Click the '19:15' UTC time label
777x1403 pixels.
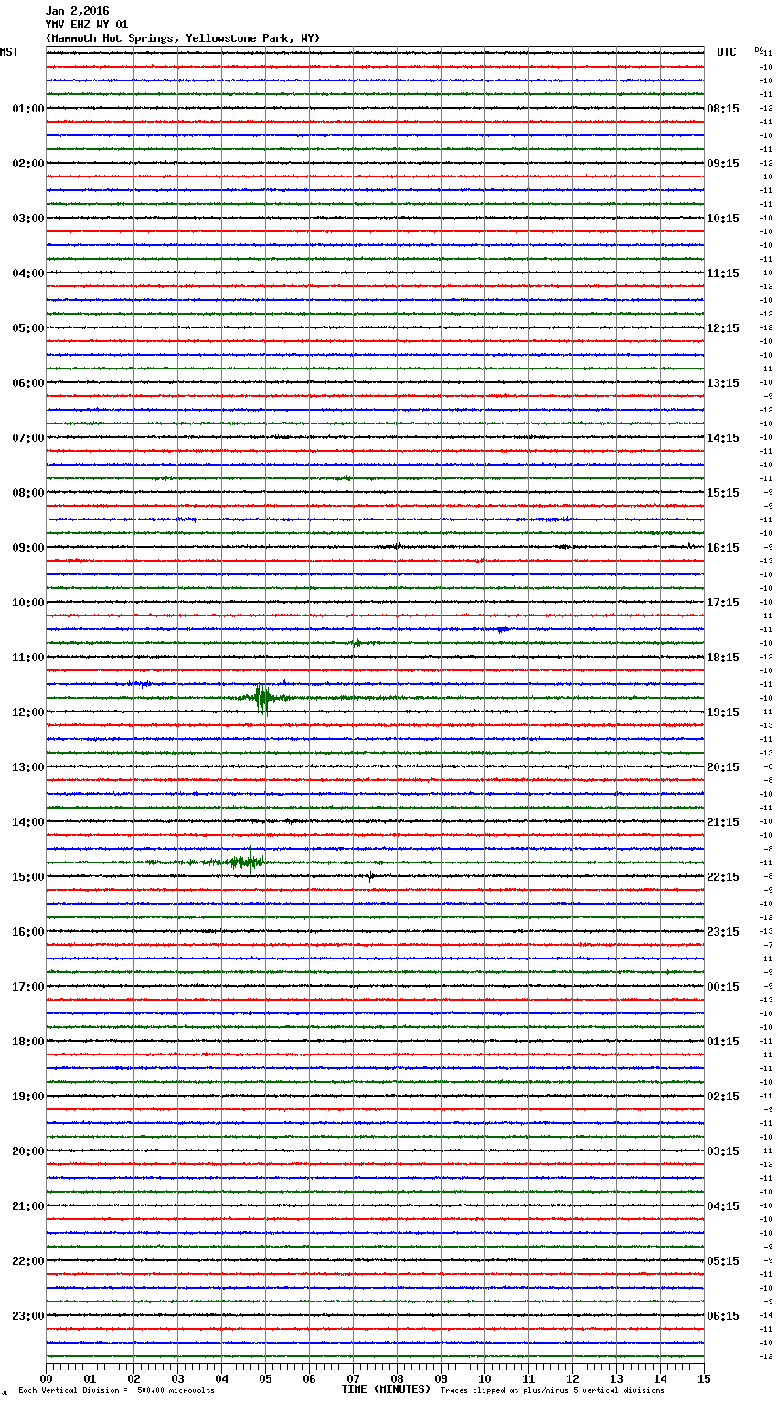(723, 712)
